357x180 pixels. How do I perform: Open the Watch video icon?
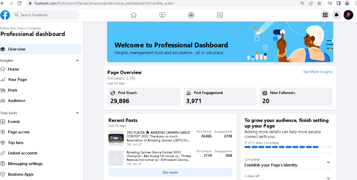(162, 15)
